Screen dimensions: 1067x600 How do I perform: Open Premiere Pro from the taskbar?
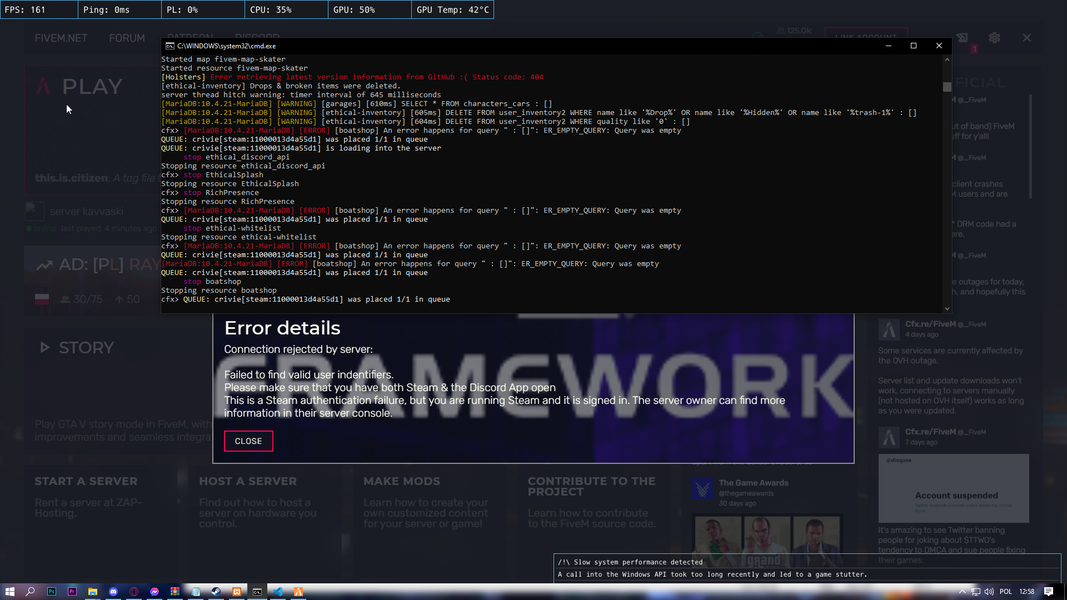pyautogui.click(x=72, y=592)
